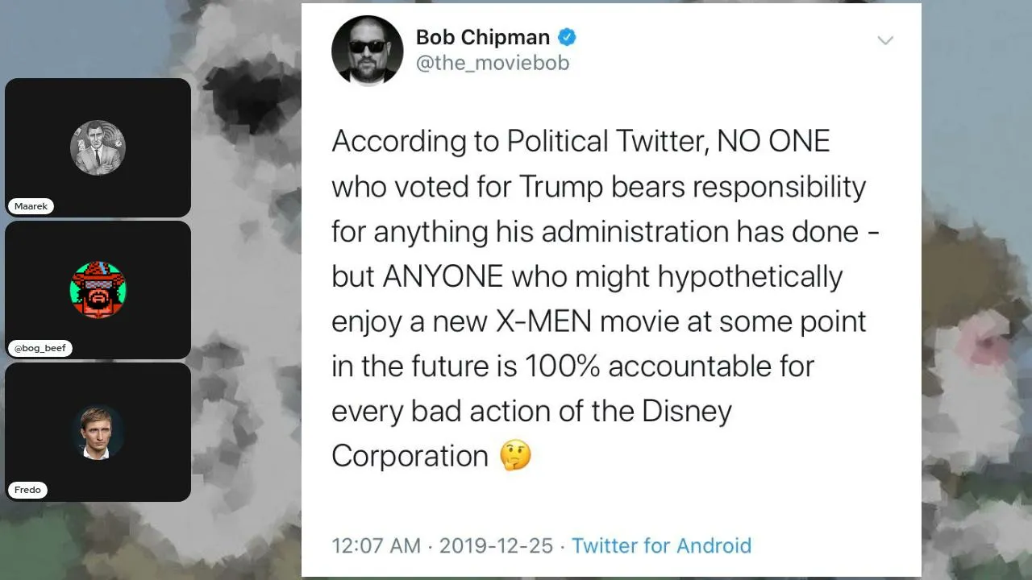Select Maarek's avatar image
Screen dimensions: 1032x580
pyautogui.click(x=98, y=147)
